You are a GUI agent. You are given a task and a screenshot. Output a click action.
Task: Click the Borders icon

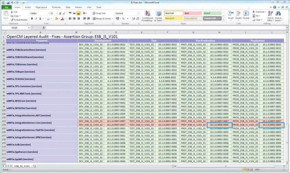coord(48,19)
